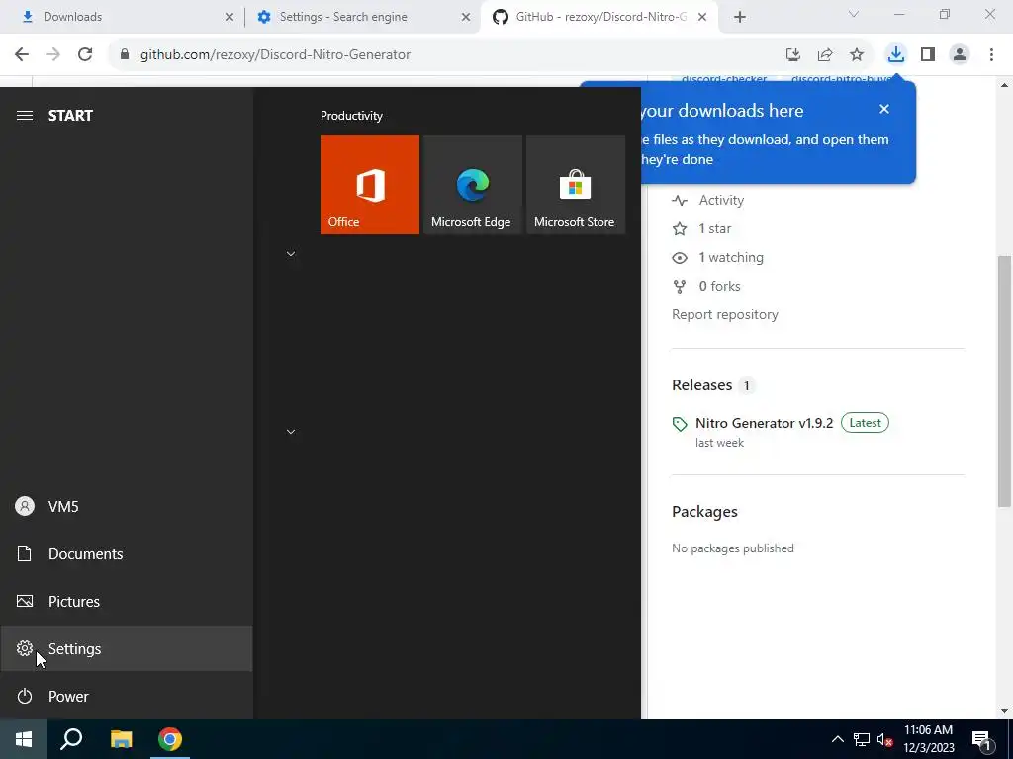View the 1 star stargazers link
This screenshot has width=1013, height=759.
point(714,228)
